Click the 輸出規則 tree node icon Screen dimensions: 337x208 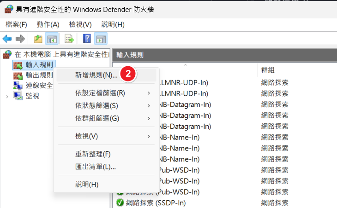coord(18,75)
